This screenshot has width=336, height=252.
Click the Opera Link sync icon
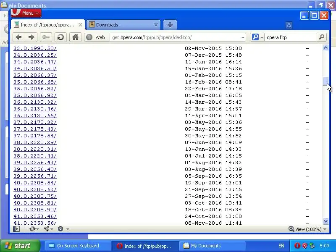click(x=32, y=229)
